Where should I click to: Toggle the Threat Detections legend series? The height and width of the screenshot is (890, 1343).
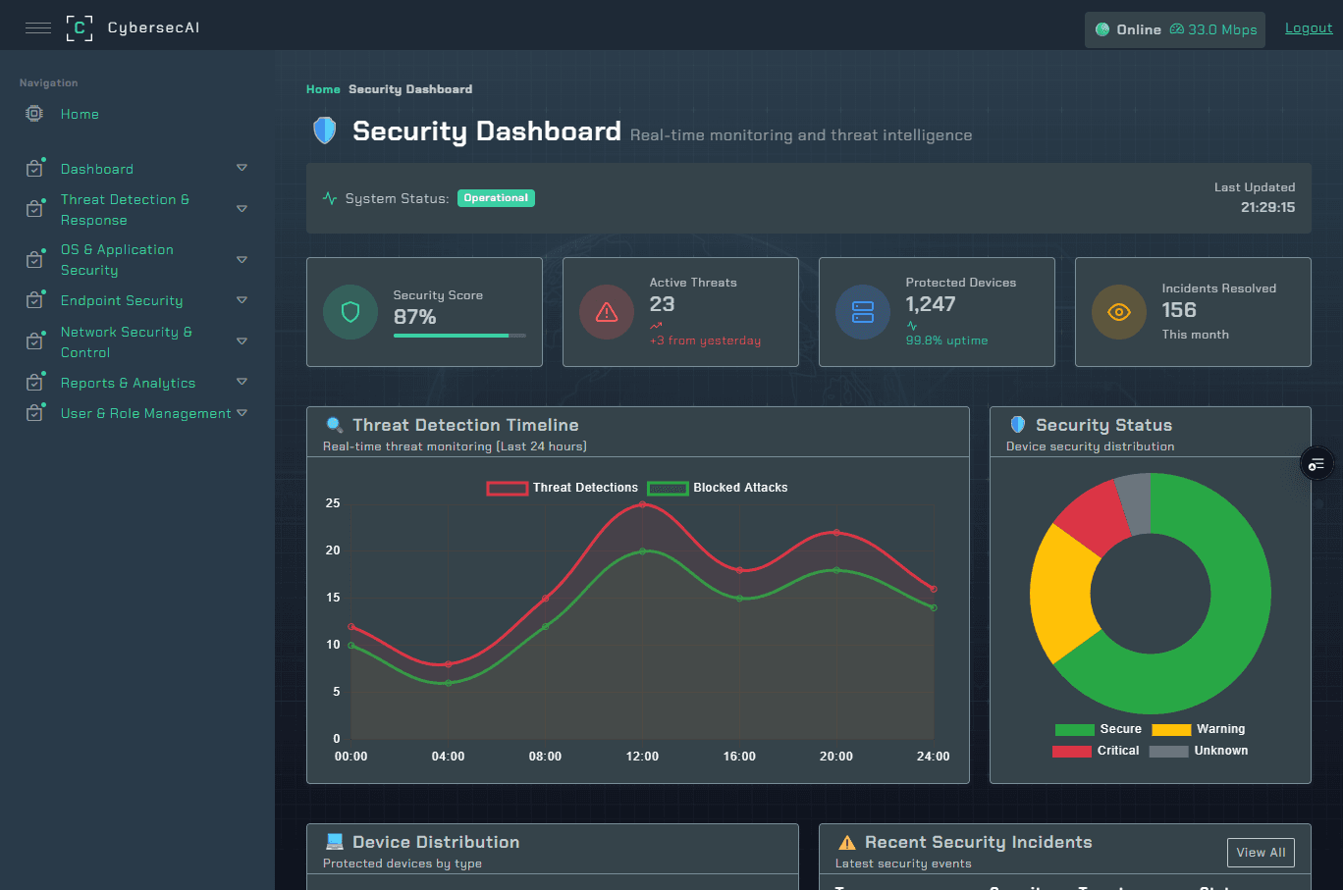(563, 488)
